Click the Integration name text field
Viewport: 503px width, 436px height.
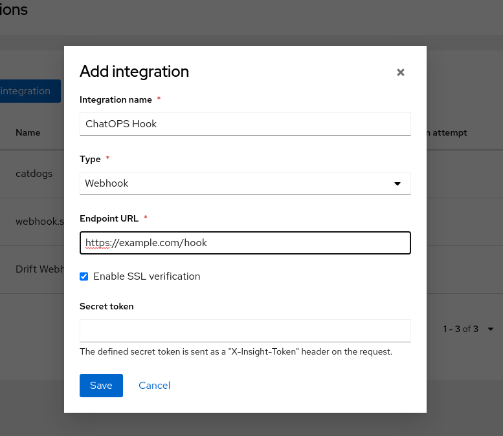coord(245,124)
